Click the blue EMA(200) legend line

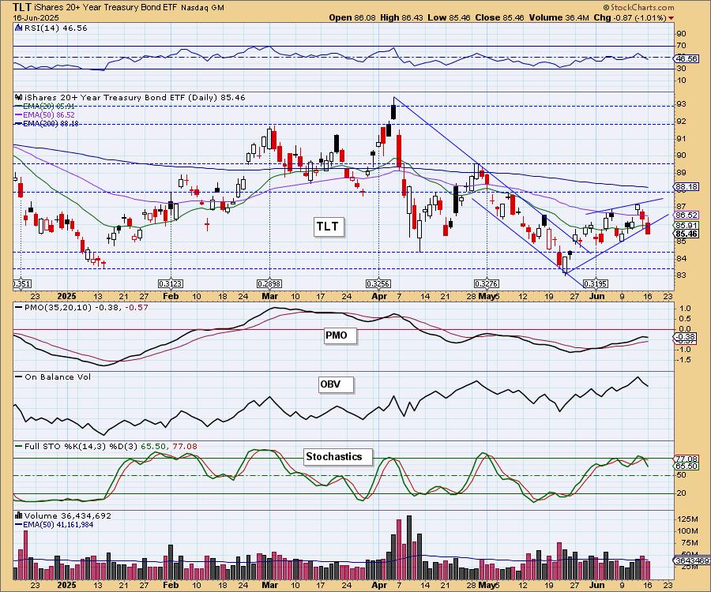click(19, 123)
